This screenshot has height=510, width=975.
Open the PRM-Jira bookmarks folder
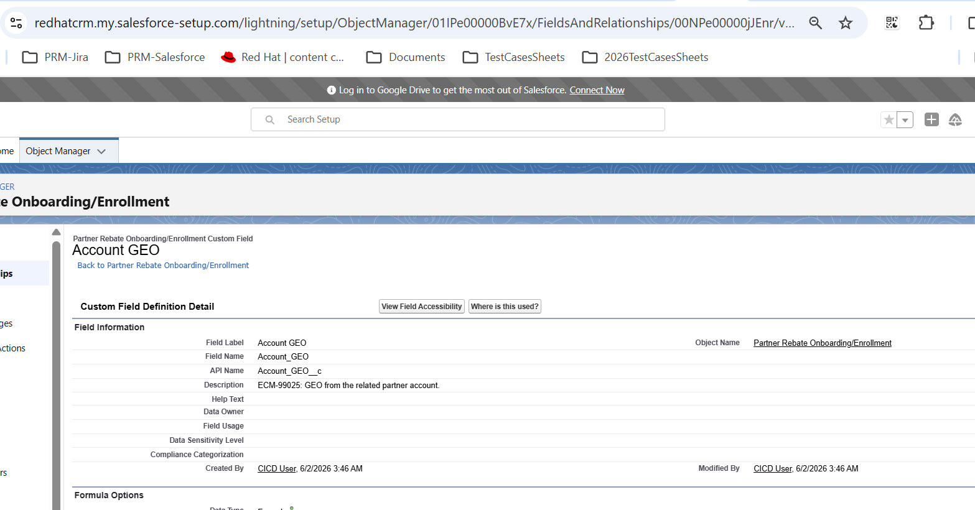[55, 57]
